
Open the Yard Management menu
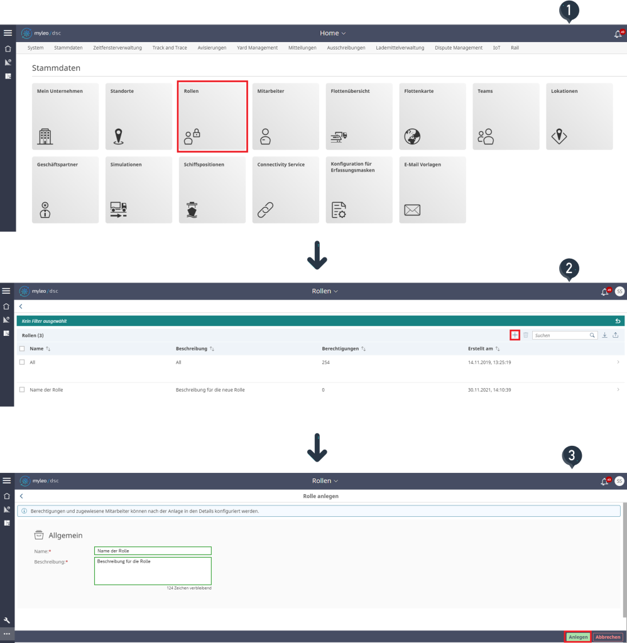pyautogui.click(x=258, y=48)
